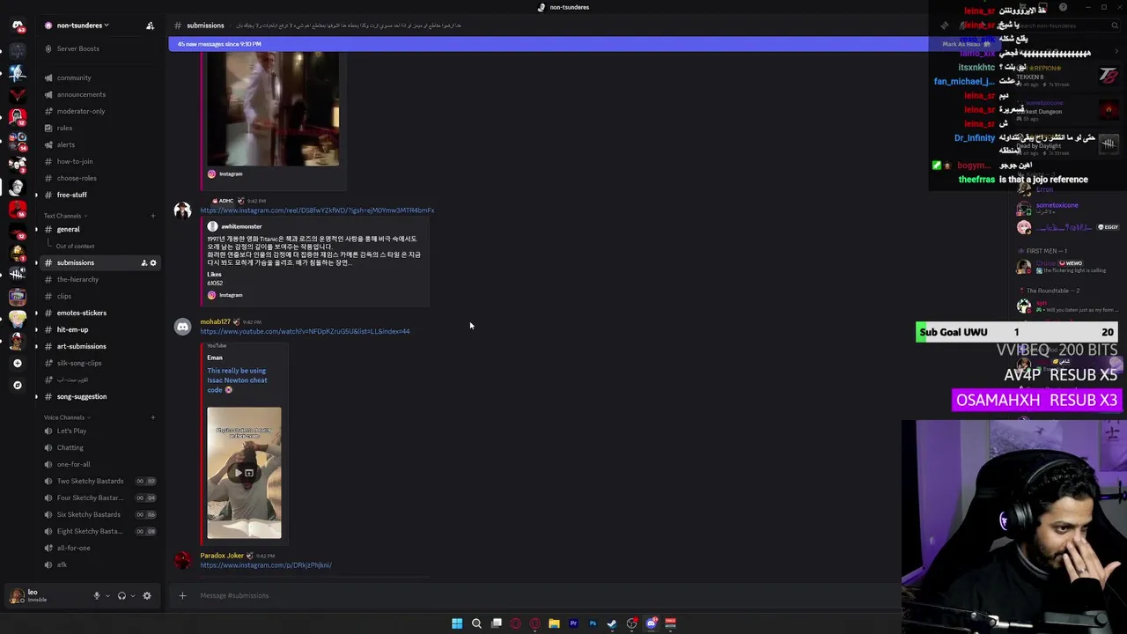Select choose-roles channel
Screen dimensions: 1127x634
pyautogui.click(x=77, y=178)
